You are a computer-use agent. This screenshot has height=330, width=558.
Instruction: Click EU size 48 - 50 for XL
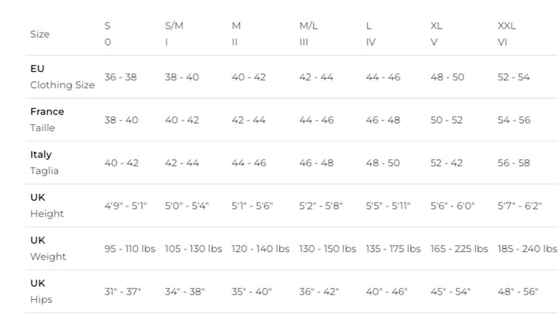pyautogui.click(x=447, y=77)
